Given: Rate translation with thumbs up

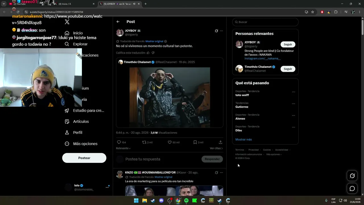Looking at the screenshot, I should click(x=148, y=53).
